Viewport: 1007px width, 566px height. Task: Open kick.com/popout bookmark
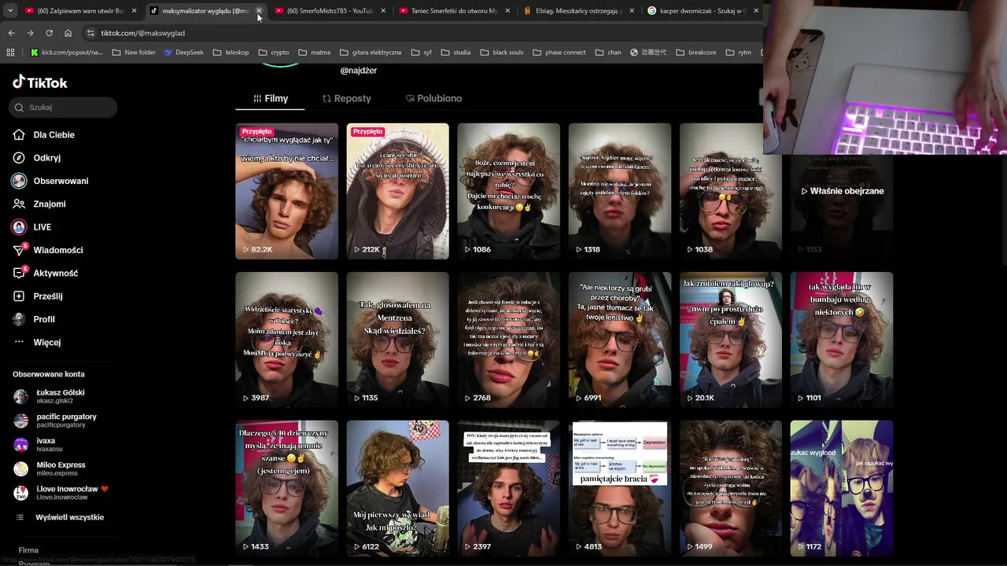(66, 53)
